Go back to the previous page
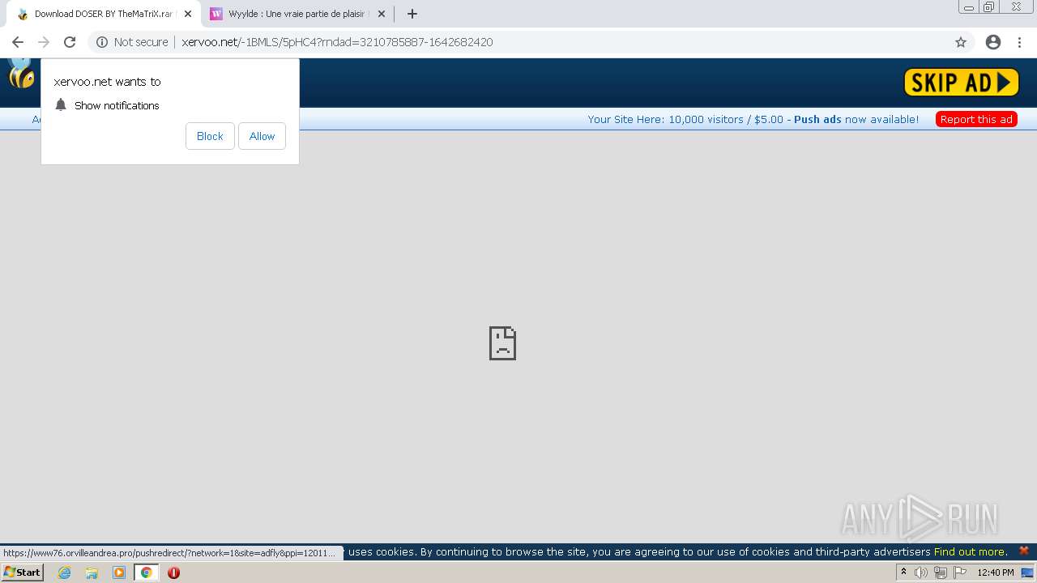Image resolution: width=1037 pixels, height=583 pixels. click(x=18, y=42)
